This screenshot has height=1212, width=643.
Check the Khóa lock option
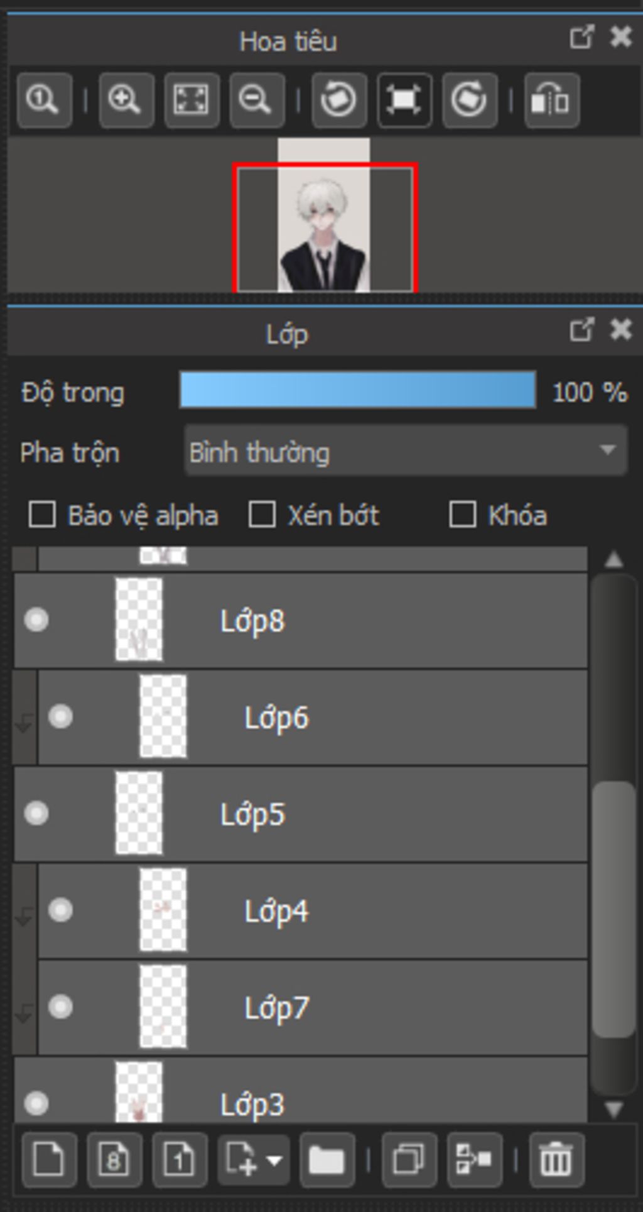coord(463,515)
